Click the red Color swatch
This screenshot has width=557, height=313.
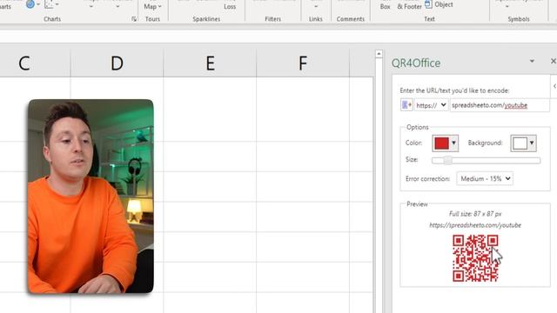[441, 143]
